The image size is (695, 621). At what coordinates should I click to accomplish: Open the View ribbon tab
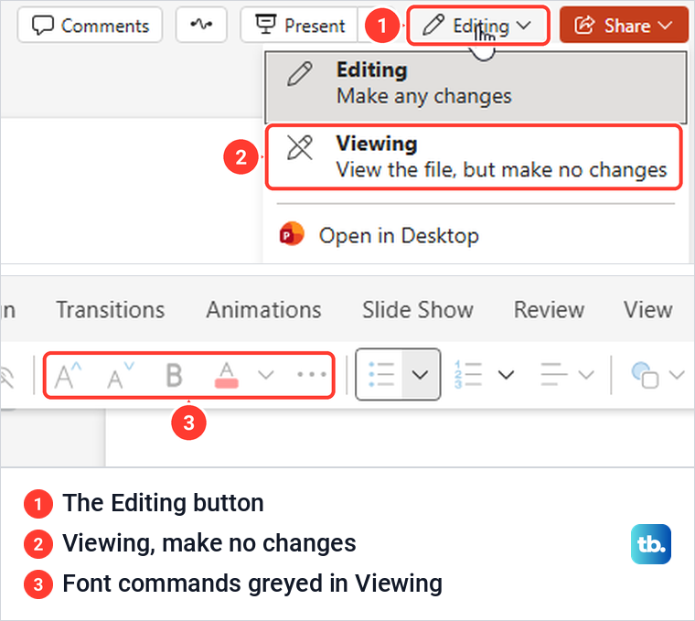pos(648,310)
